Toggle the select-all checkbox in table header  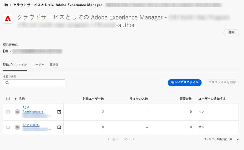point(8,98)
